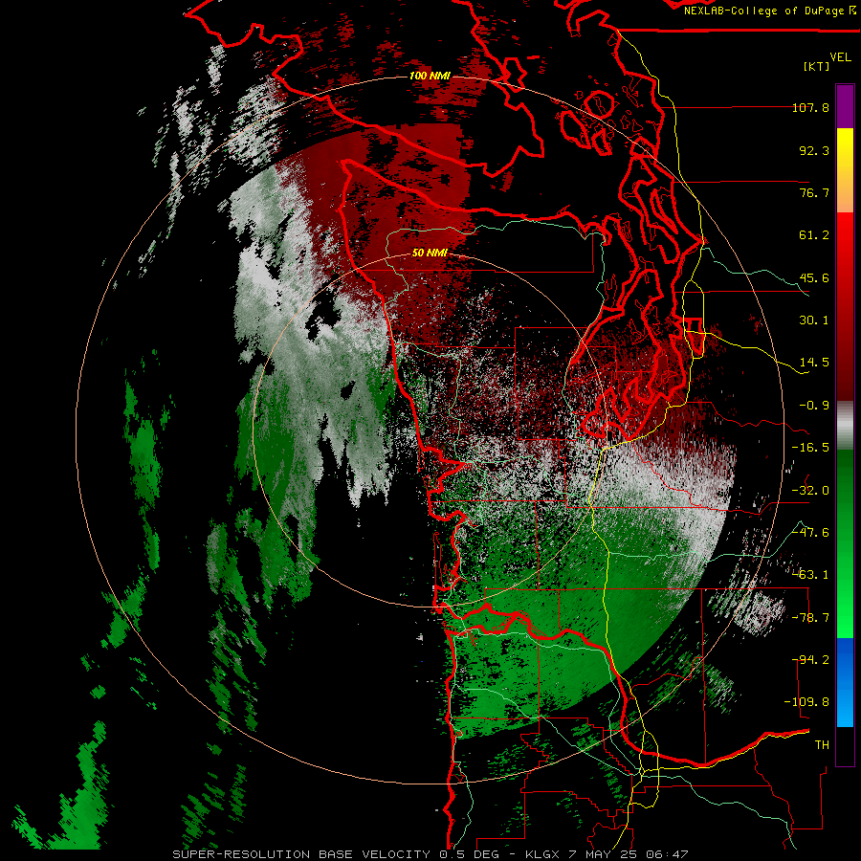
Task: Click the blue segment of color bar
Action: [845, 682]
